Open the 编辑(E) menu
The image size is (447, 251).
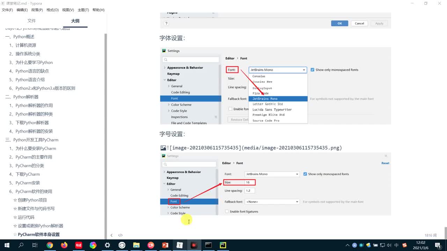pos(22,10)
